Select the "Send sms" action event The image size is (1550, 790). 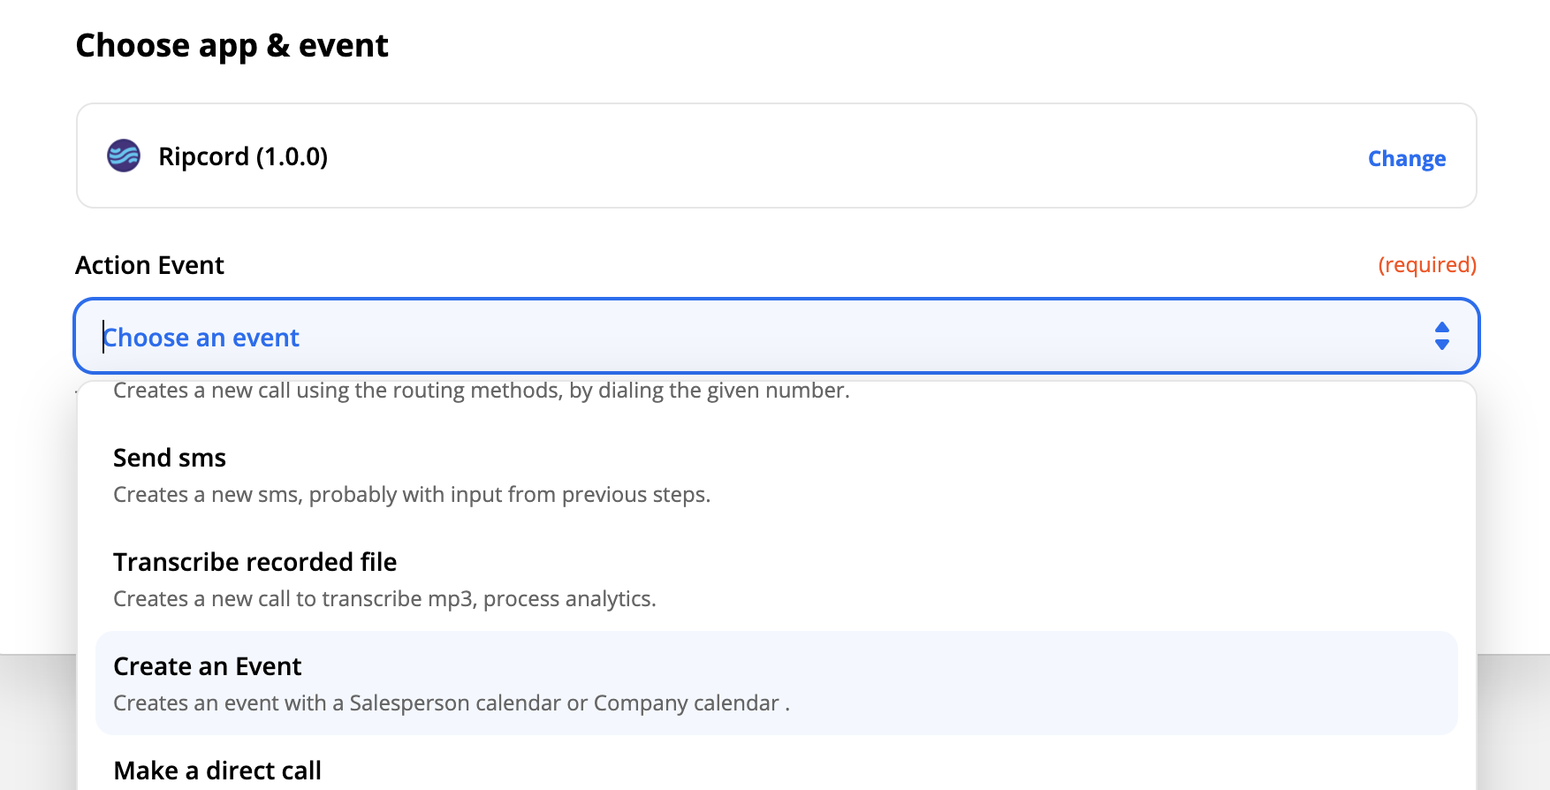point(170,458)
